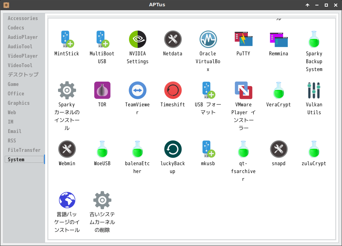Image resolution: width=342 pixels, height=246 pixels.
Task: Open Sparky Backup System flask icon
Action: (x=314, y=39)
